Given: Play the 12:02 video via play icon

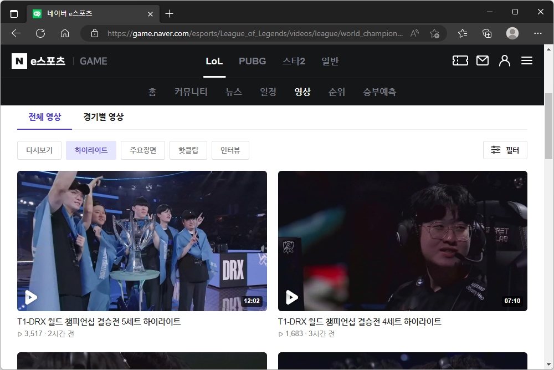Looking at the screenshot, I should 31,297.
